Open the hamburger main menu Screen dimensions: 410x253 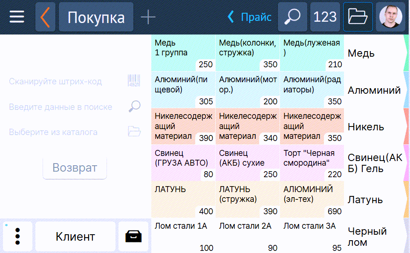pos(17,17)
